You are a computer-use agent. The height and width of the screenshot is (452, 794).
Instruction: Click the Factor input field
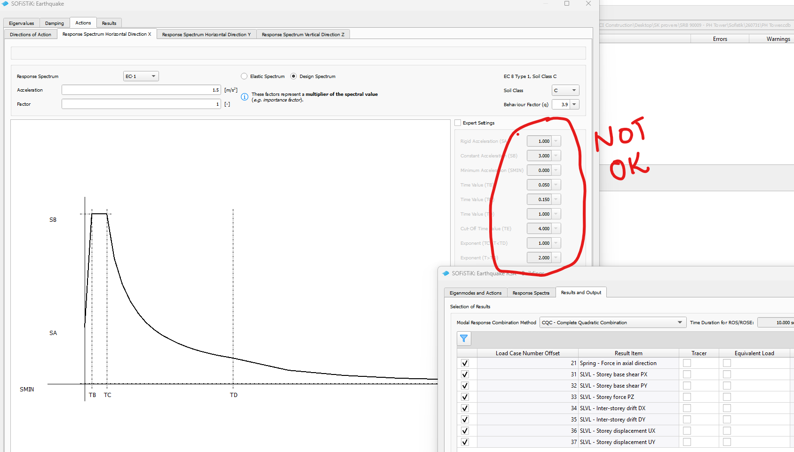[141, 104]
